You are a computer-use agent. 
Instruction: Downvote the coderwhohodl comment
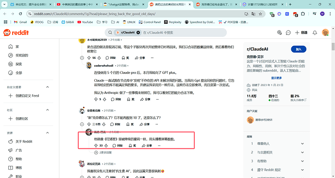coord(104,99)
